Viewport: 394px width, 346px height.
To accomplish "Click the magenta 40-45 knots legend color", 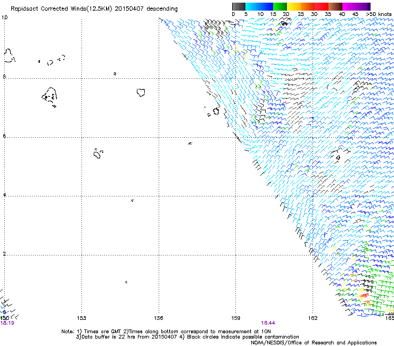I will click(349, 6).
